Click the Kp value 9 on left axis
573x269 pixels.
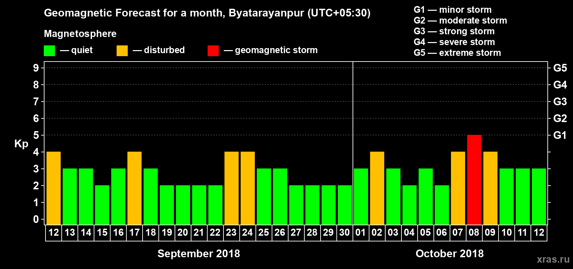point(36,68)
